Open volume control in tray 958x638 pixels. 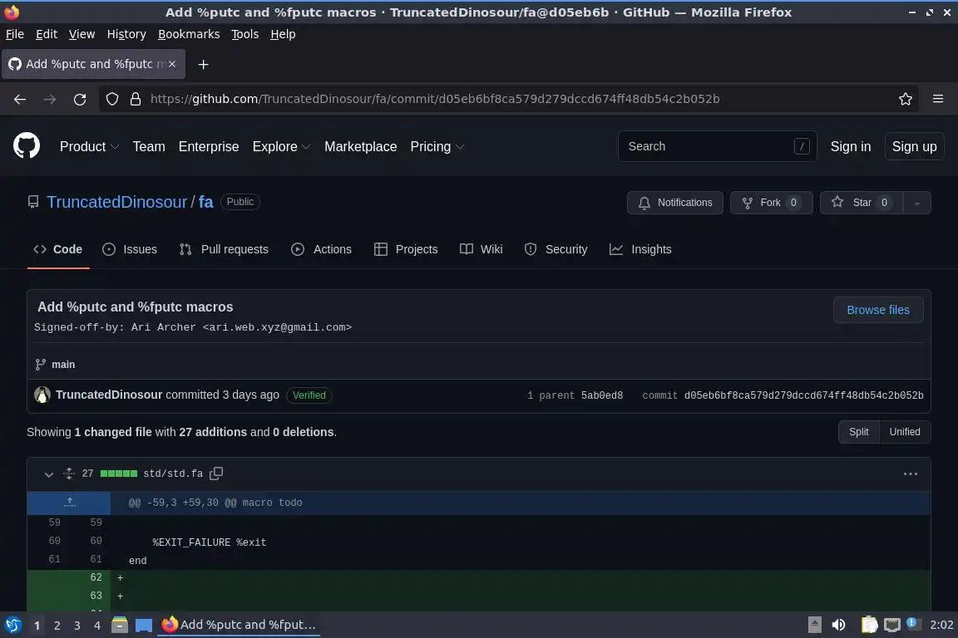click(838, 625)
